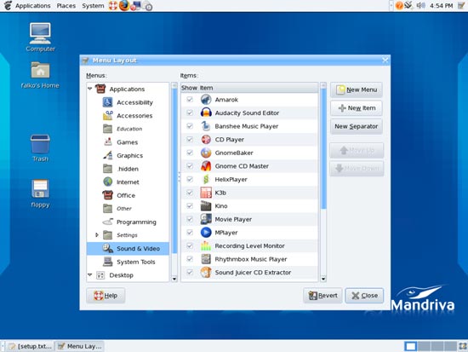Select the Banshee Music Player icon
Image resolution: width=468 pixels, height=352 pixels.
point(206,126)
